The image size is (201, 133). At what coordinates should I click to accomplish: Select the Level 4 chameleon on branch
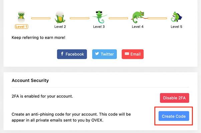pyautogui.click(x=139, y=17)
